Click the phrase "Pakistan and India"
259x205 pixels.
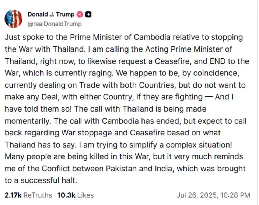click(x=140, y=169)
